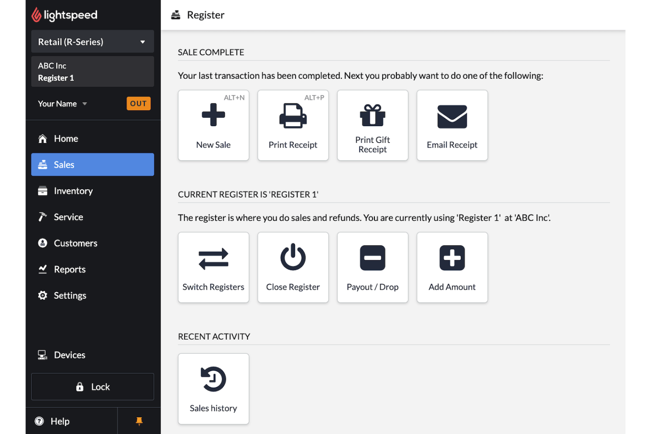651x434 pixels.
Task: Click the Print Receipt icon
Action: click(x=293, y=125)
